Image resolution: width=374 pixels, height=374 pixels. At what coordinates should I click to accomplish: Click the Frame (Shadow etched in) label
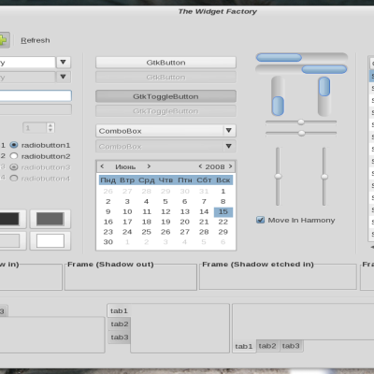point(258,265)
